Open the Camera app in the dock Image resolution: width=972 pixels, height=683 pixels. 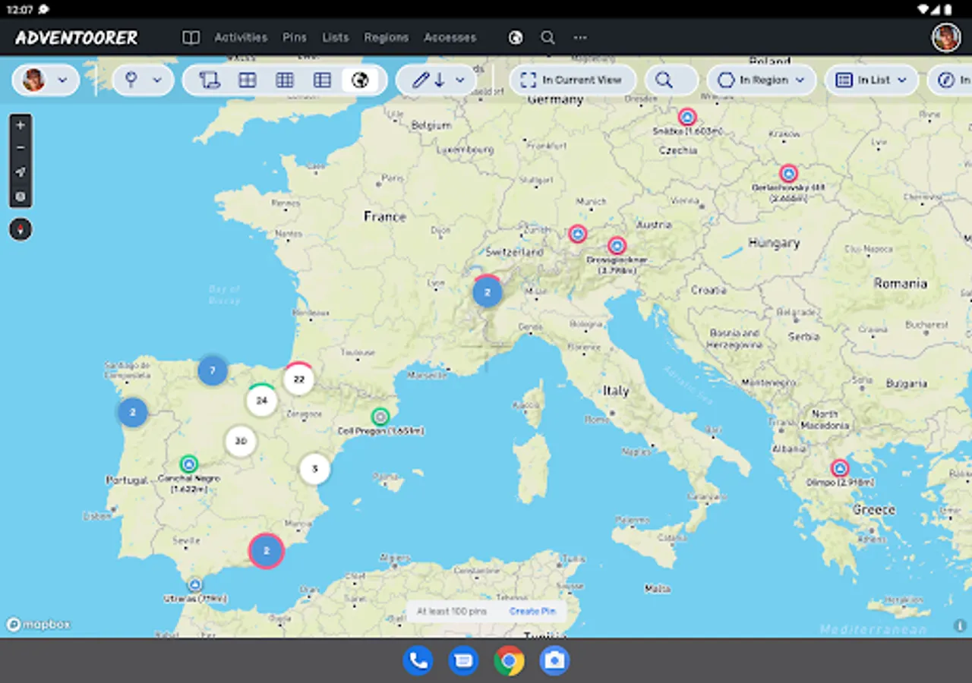[x=554, y=660]
